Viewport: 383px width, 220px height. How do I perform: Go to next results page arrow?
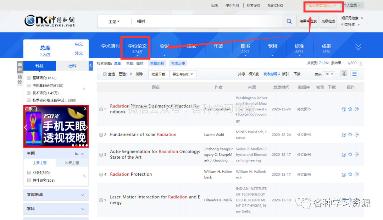click(x=361, y=63)
